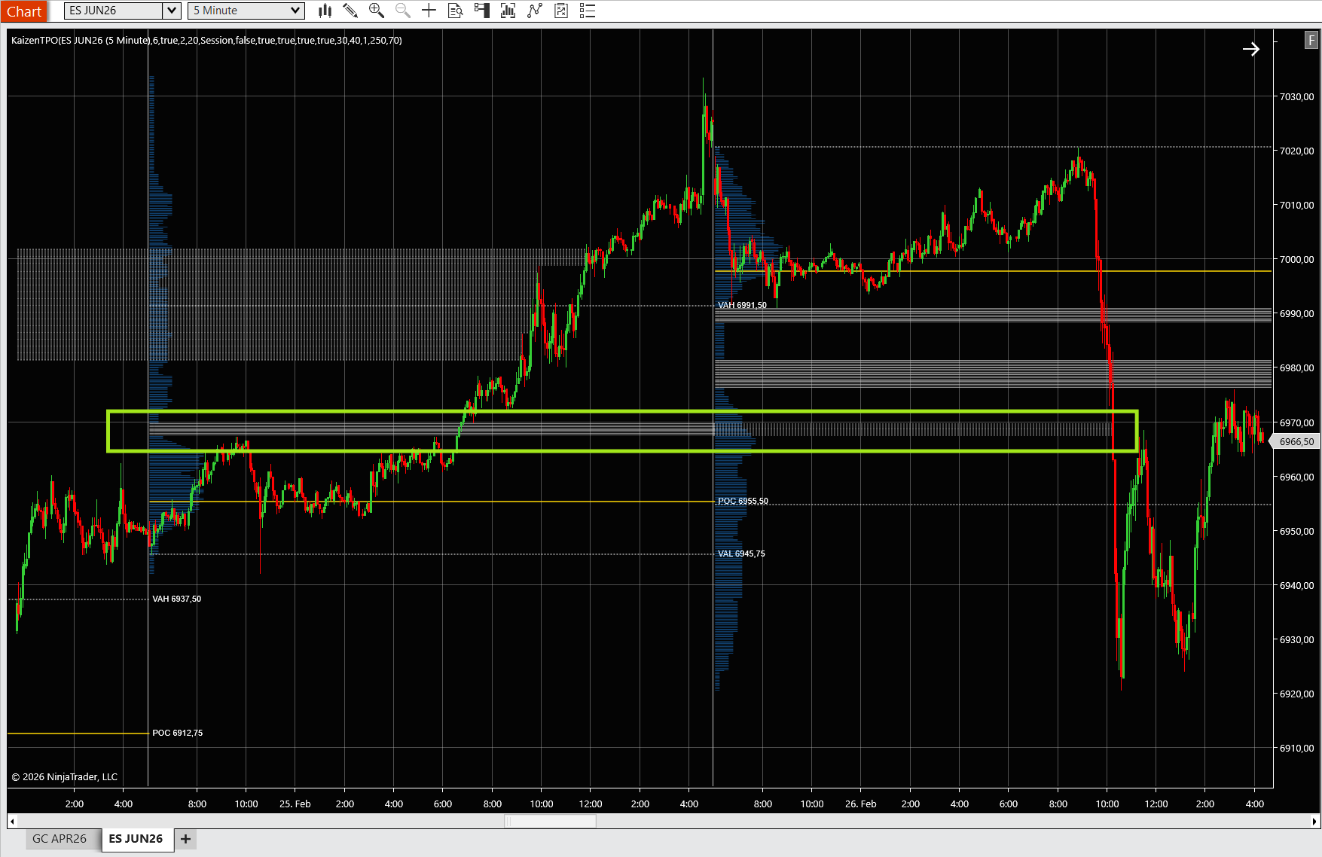This screenshot has height=857, width=1322.
Task: Toggle the forward arrow in chart area
Action: 1251,49
